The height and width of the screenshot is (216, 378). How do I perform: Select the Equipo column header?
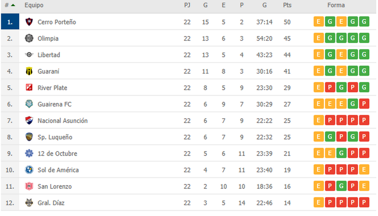(x=34, y=5)
